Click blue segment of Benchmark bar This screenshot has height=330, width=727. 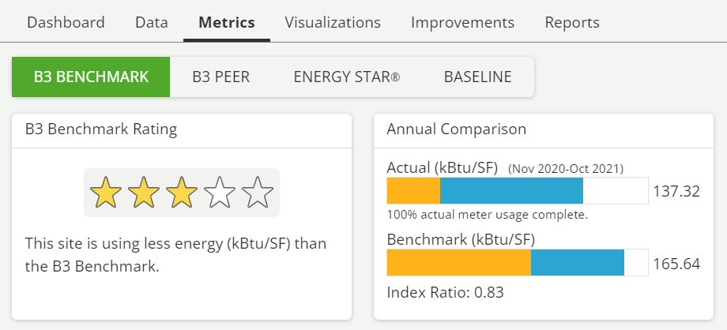pos(578,263)
